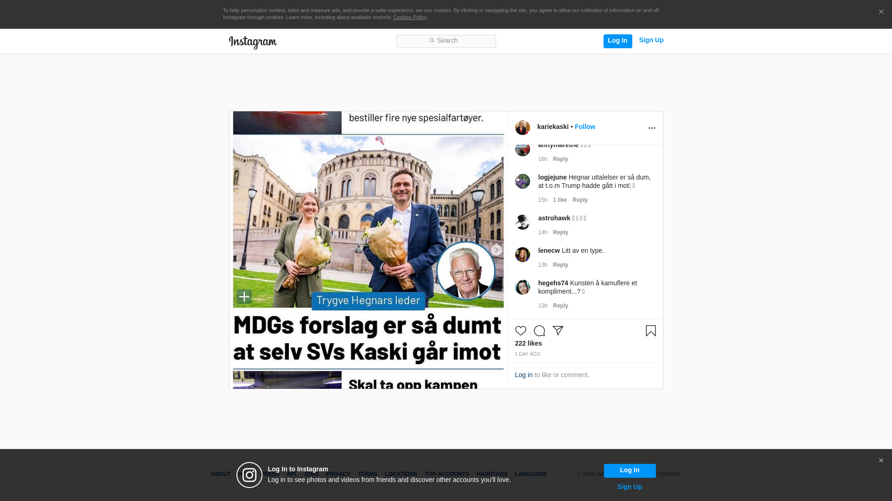Open the three-dot post options menu
892x501 pixels.
[651, 128]
